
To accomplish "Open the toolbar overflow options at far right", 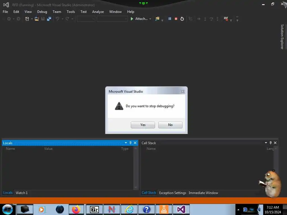I will [x=237, y=19].
